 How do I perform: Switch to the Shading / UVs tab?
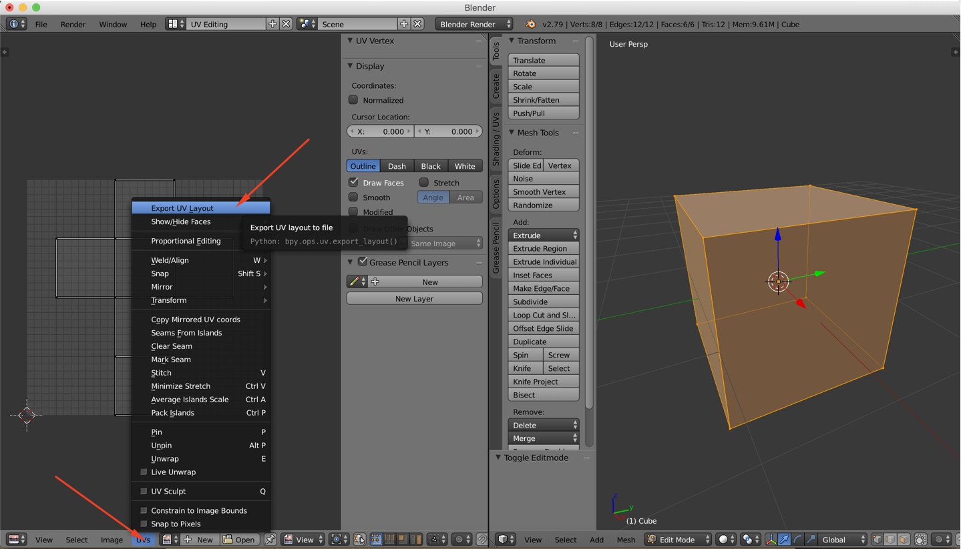click(496, 139)
